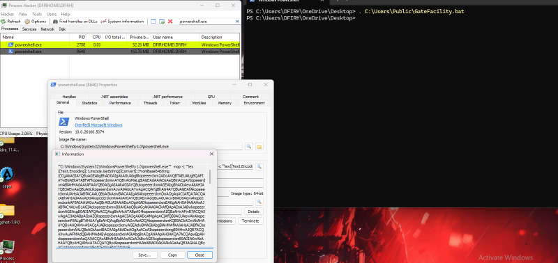Click the PowerShell prompt in the terminal window

tap(301, 18)
